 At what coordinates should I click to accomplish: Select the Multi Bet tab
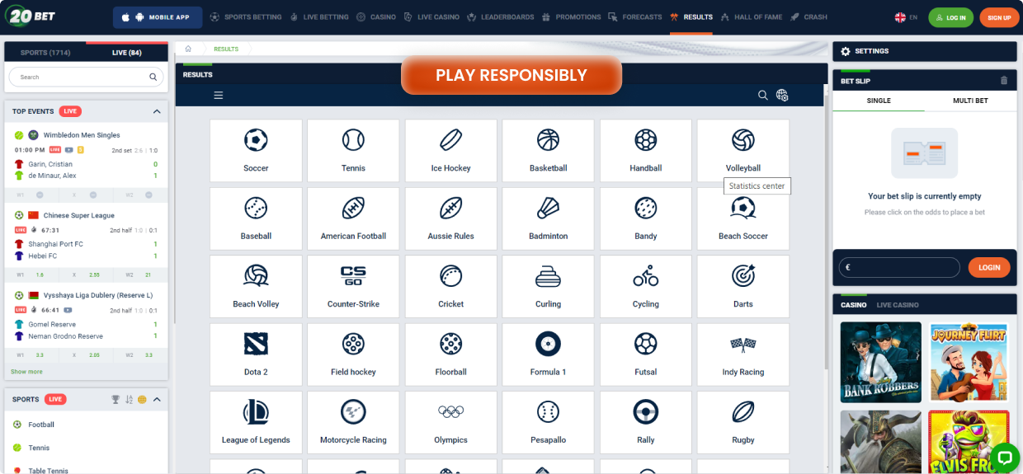970,101
